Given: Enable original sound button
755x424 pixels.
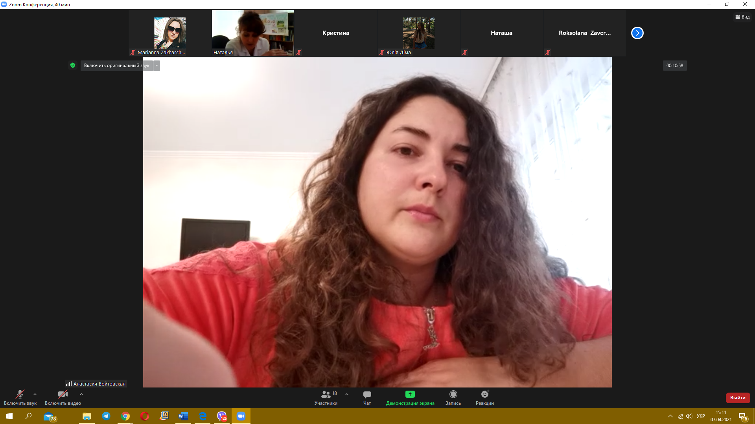Looking at the screenshot, I should [x=116, y=66].
